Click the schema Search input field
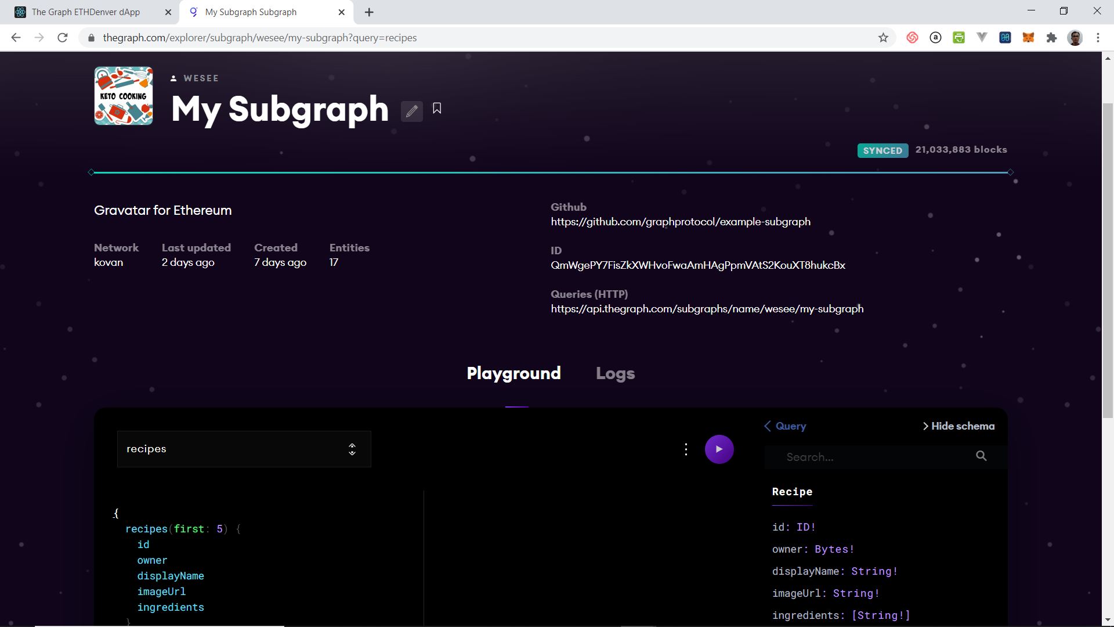 870,457
